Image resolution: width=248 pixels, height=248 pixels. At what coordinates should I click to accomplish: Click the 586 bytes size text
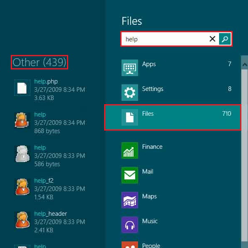pos(47,164)
